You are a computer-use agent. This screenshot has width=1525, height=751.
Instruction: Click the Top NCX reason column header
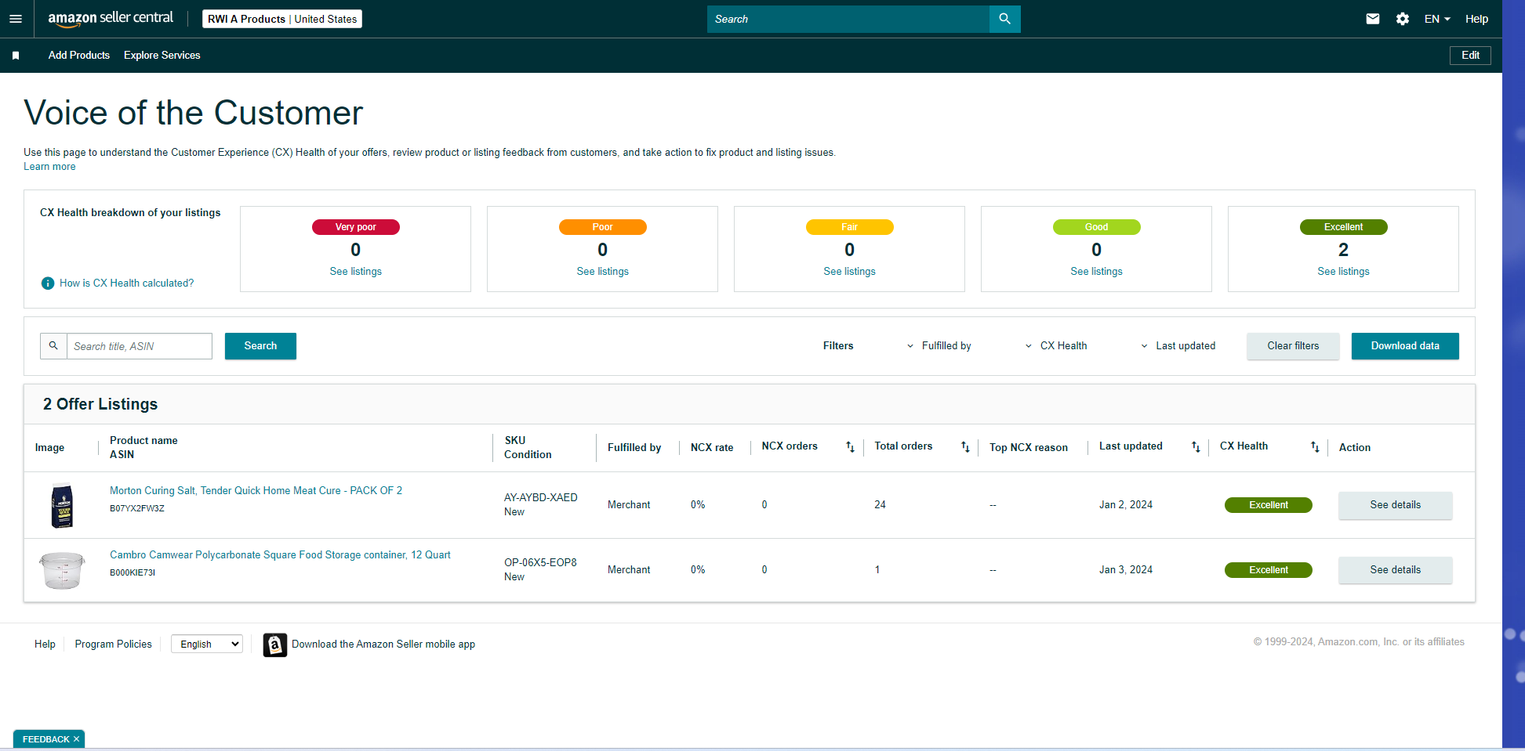1029,448
